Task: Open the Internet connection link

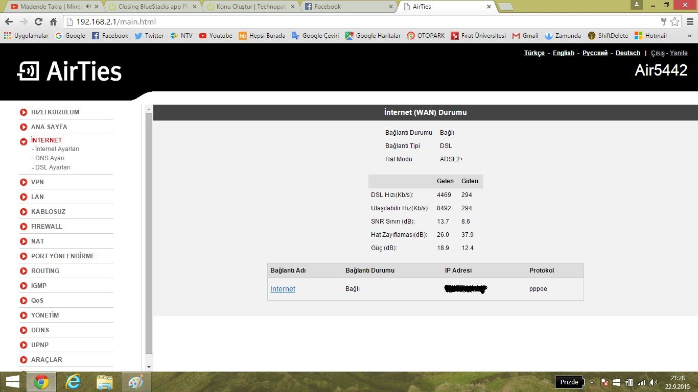Action: (x=283, y=289)
